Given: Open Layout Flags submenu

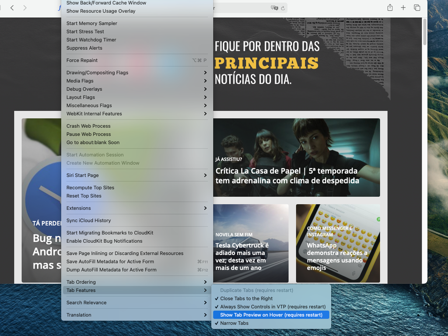Looking at the screenshot, I should (137, 97).
